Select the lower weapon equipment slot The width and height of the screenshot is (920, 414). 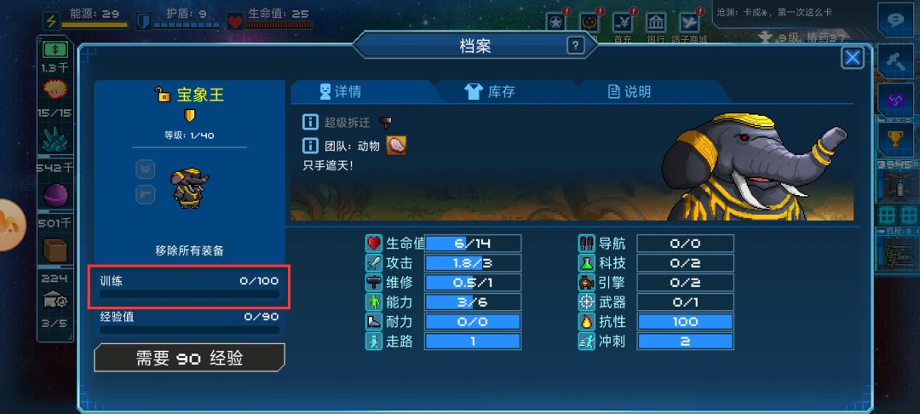[x=145, y=194]
